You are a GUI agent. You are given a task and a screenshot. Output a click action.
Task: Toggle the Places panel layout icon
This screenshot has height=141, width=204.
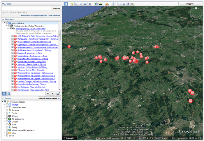(x=9, y=94)
